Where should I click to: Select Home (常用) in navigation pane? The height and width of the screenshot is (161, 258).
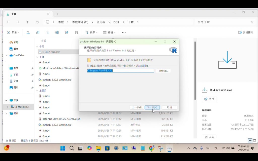[14, 43]
